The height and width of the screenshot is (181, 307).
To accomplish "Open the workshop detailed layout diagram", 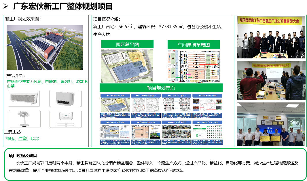I will coord(194,66).
